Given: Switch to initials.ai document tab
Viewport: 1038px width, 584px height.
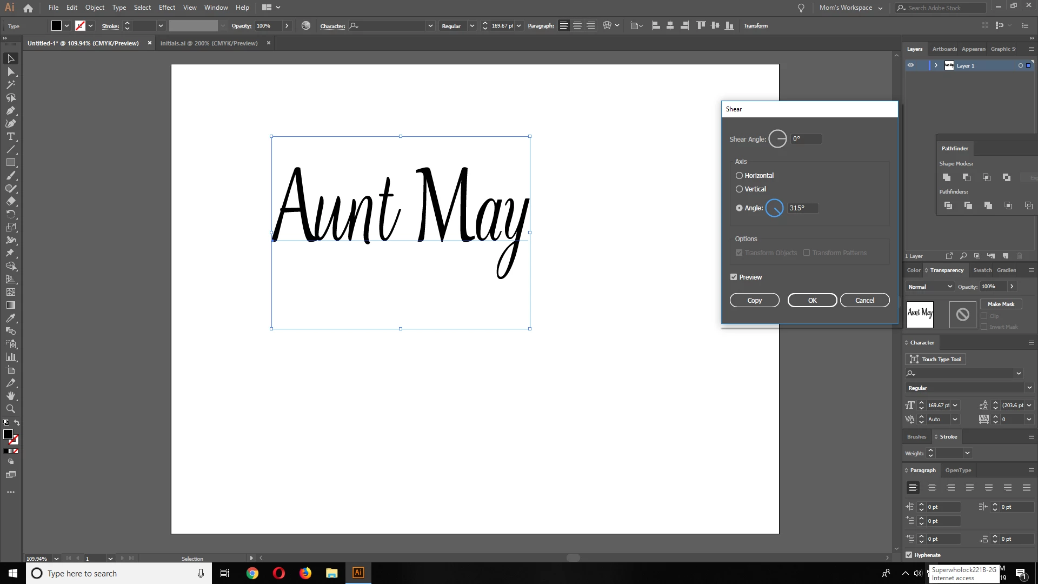Looking at the screenshot, I should [x=209, y=43].
